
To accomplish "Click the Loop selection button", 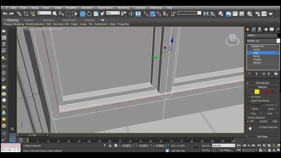I will pyautogui.click(x=269, y=113).
